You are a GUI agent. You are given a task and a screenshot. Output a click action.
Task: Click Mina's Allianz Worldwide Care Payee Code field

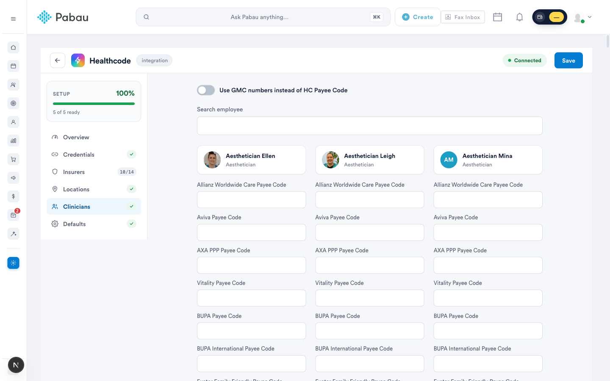pyautogui.click(x=488, y=199)
